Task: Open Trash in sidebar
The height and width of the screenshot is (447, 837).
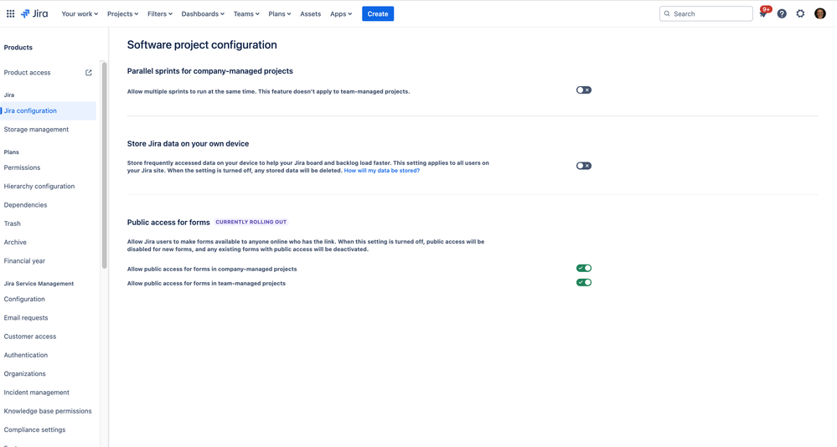Action: (x=13, y=223)
